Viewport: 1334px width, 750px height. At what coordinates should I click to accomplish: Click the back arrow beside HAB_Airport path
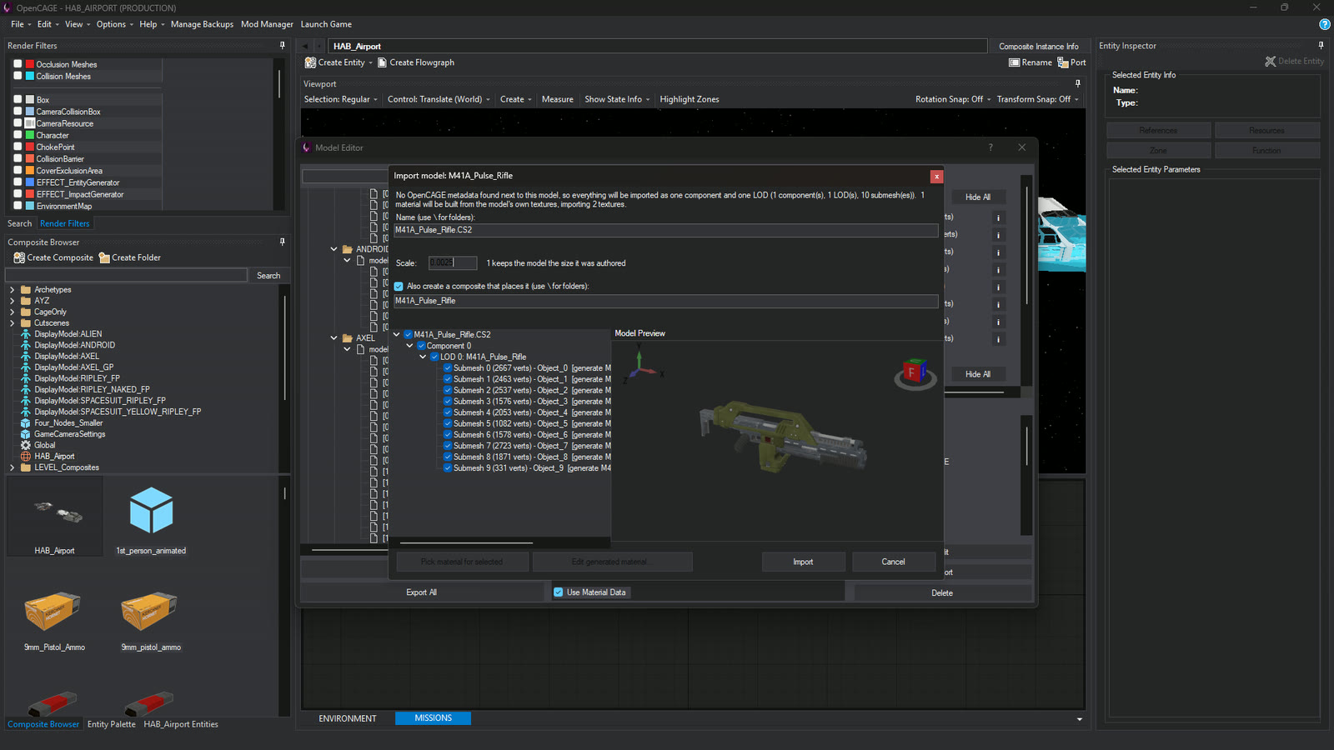point(305,46)
